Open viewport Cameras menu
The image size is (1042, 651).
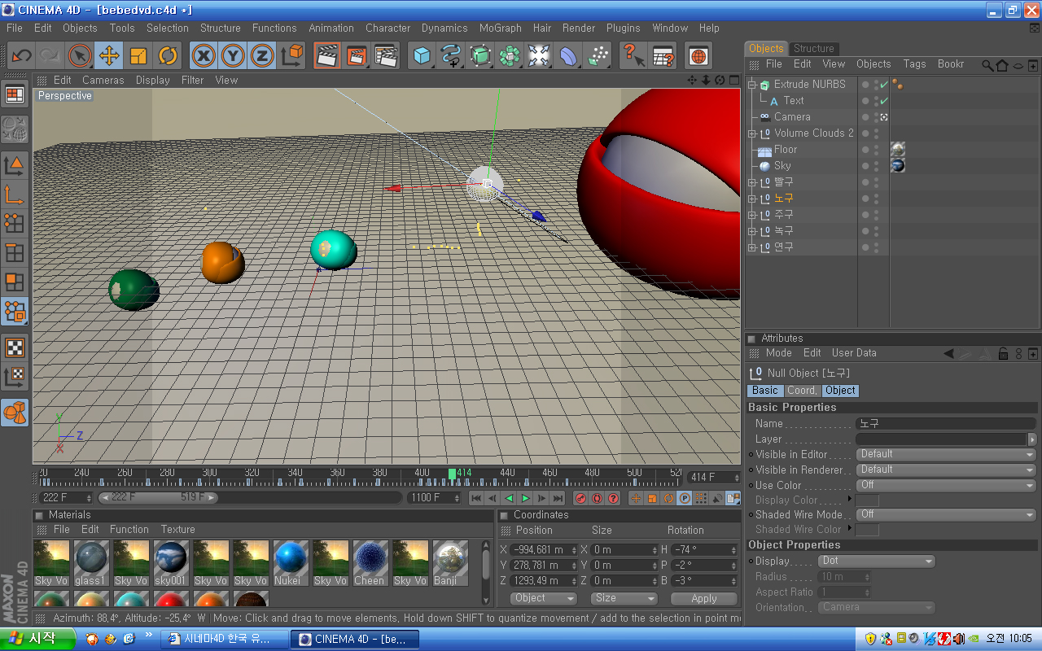click(103, 80)
